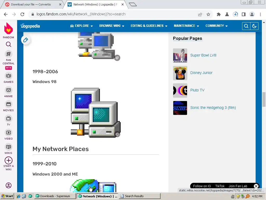
Task: Open the Windows 98 network icon image
Action: pyautogui.click(x=96, y=113)
